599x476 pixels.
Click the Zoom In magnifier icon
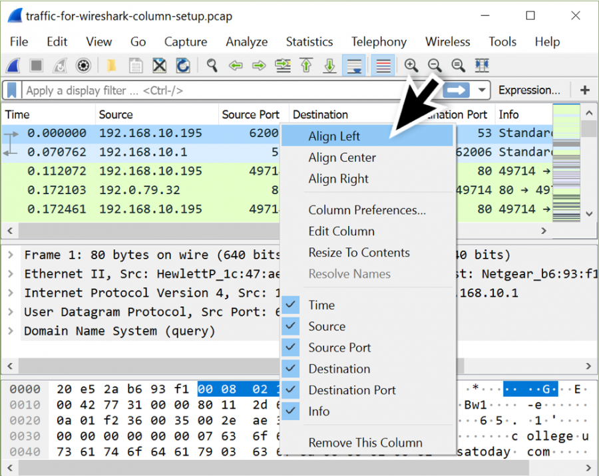tap(411, 66)
